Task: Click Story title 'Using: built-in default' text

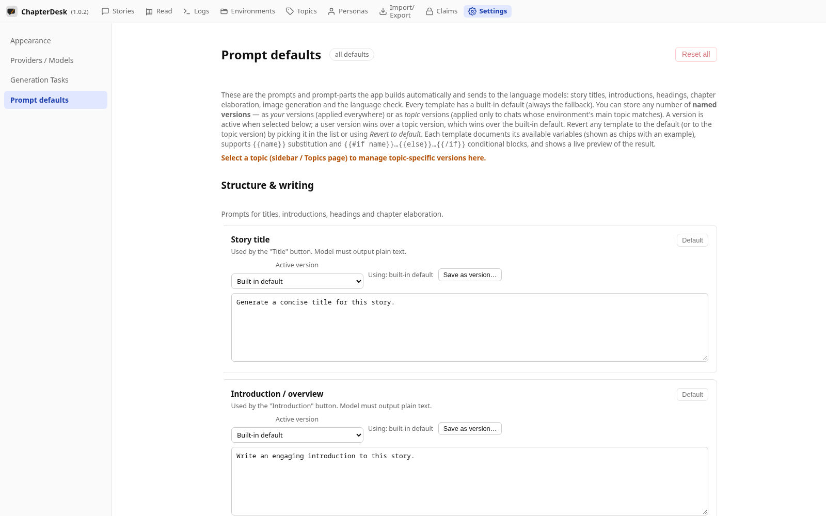Action: click(x=401, y=275)
